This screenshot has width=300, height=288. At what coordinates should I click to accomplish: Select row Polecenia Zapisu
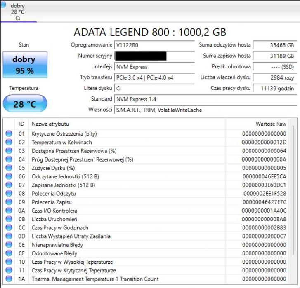[x=146, y=202]
